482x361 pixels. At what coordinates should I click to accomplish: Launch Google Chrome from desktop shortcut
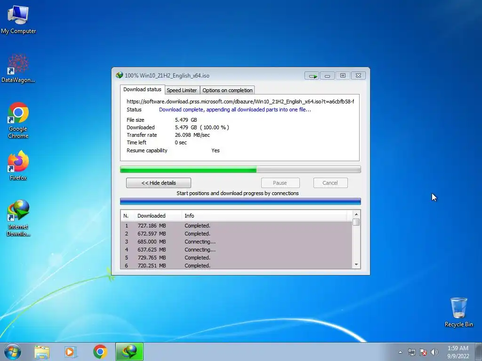click(18, 120)
